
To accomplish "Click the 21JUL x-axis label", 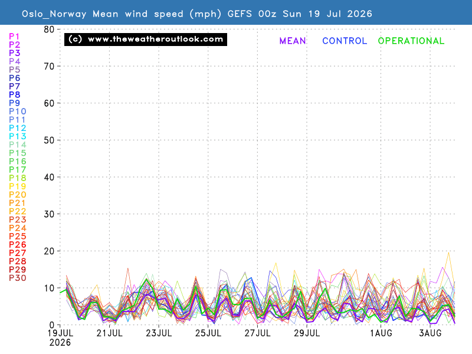I will click(110, 333).
